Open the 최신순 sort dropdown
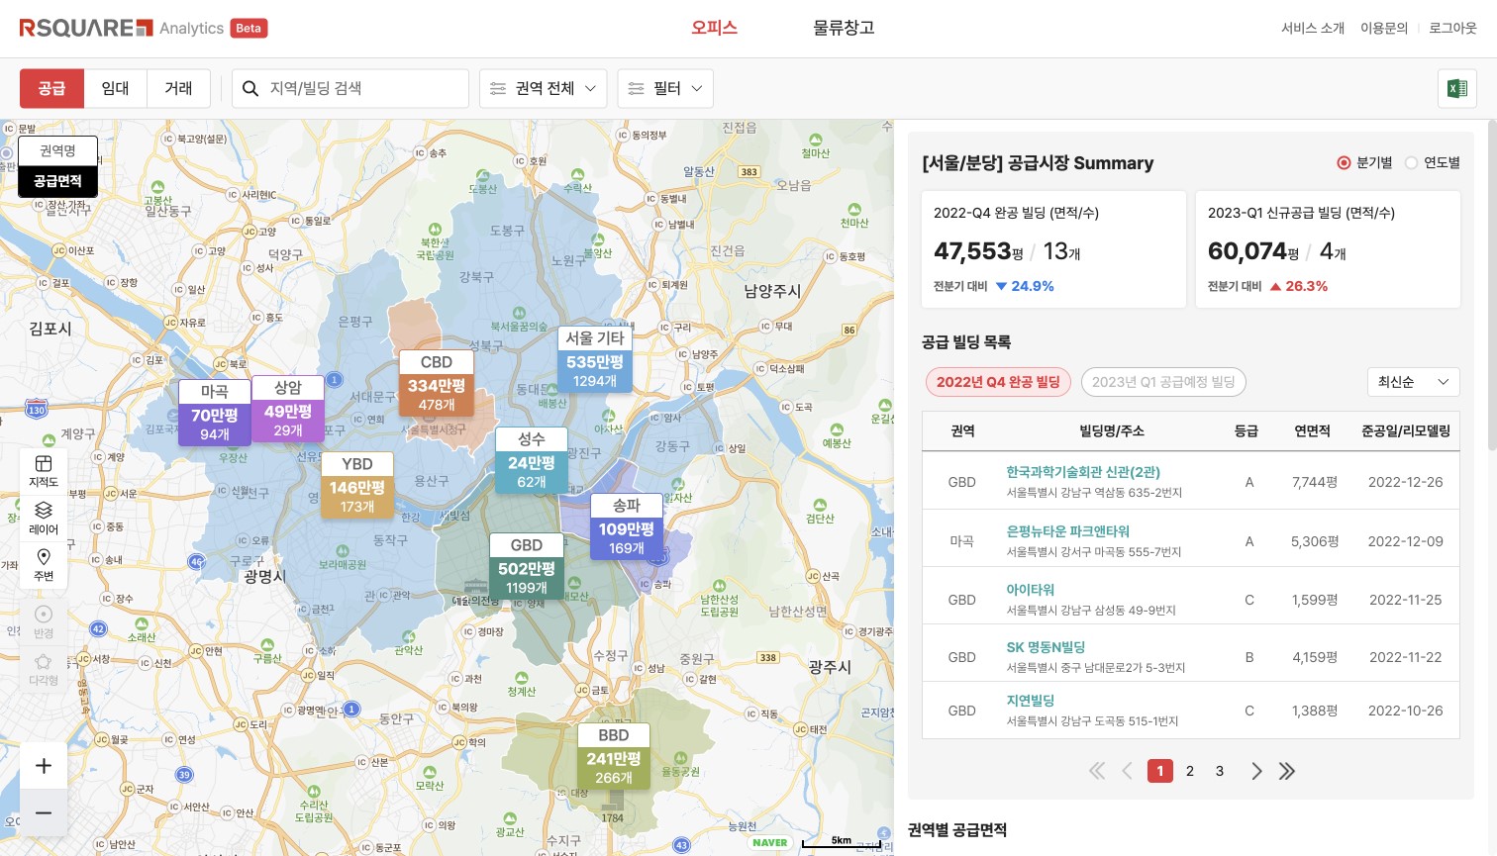Viewport: 1497px width, 856px height. 1413,382
